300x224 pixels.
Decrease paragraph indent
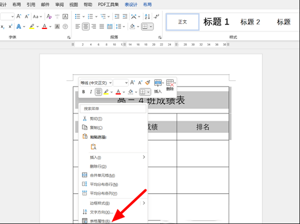[117, 16]
